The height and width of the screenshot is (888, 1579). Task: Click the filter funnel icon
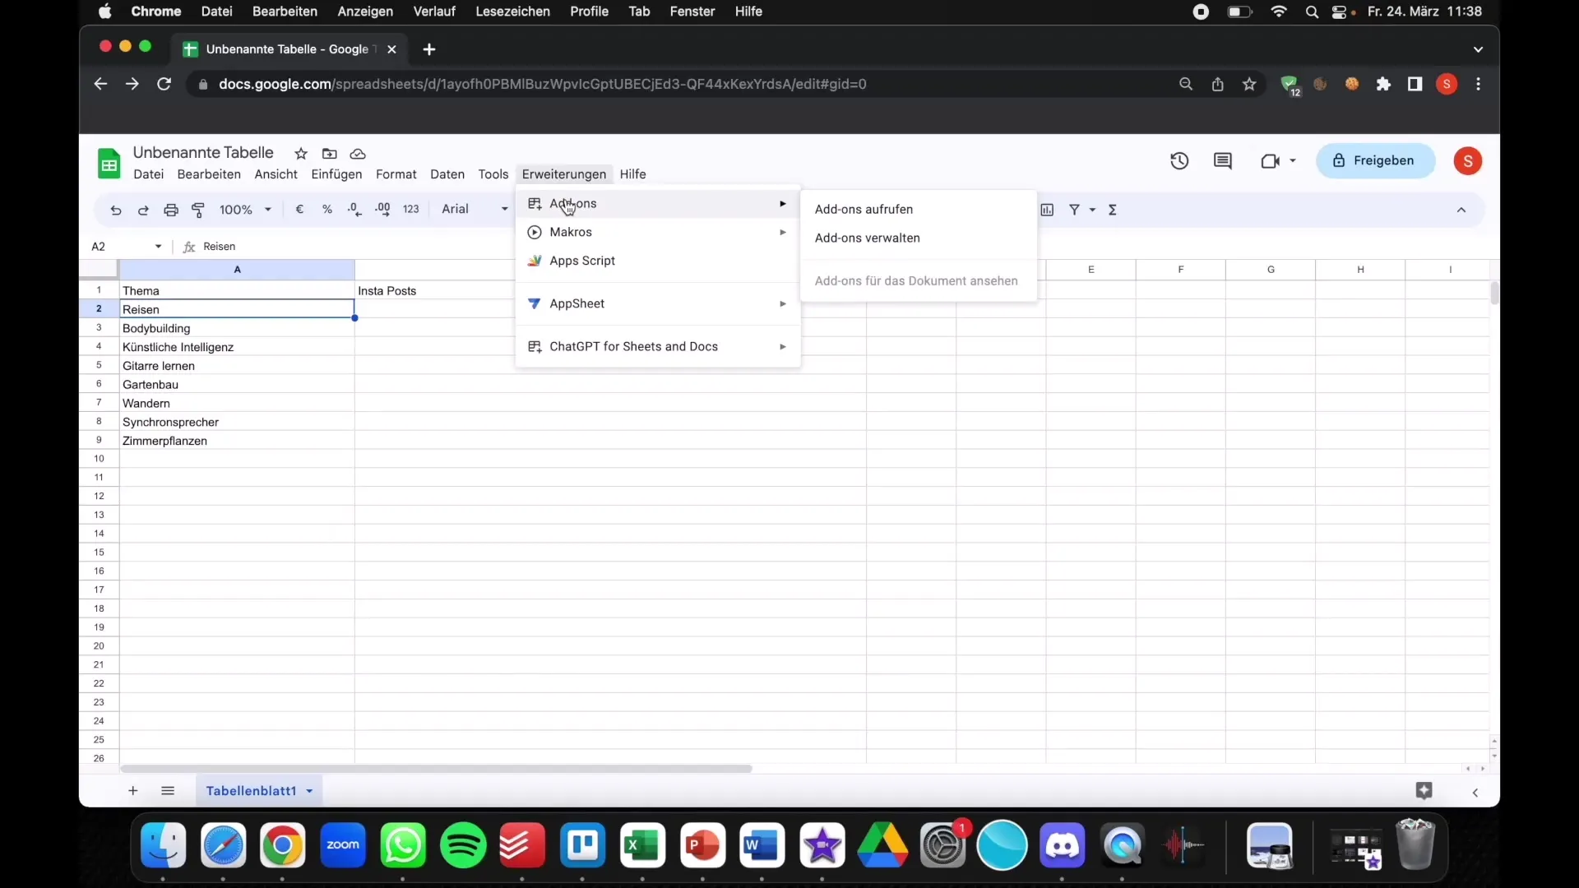[x=1074, y=210]
